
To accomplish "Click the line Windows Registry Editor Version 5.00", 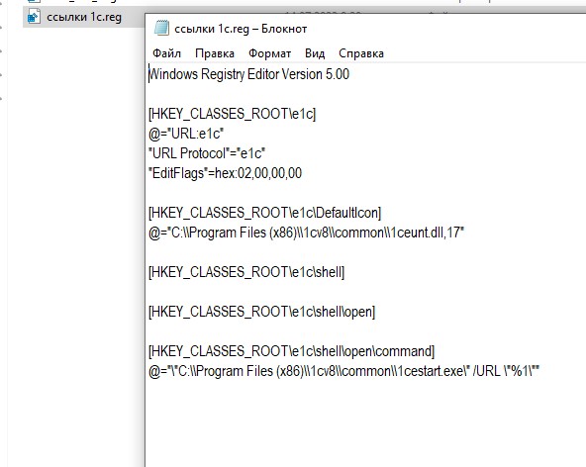I will (248, 74).
